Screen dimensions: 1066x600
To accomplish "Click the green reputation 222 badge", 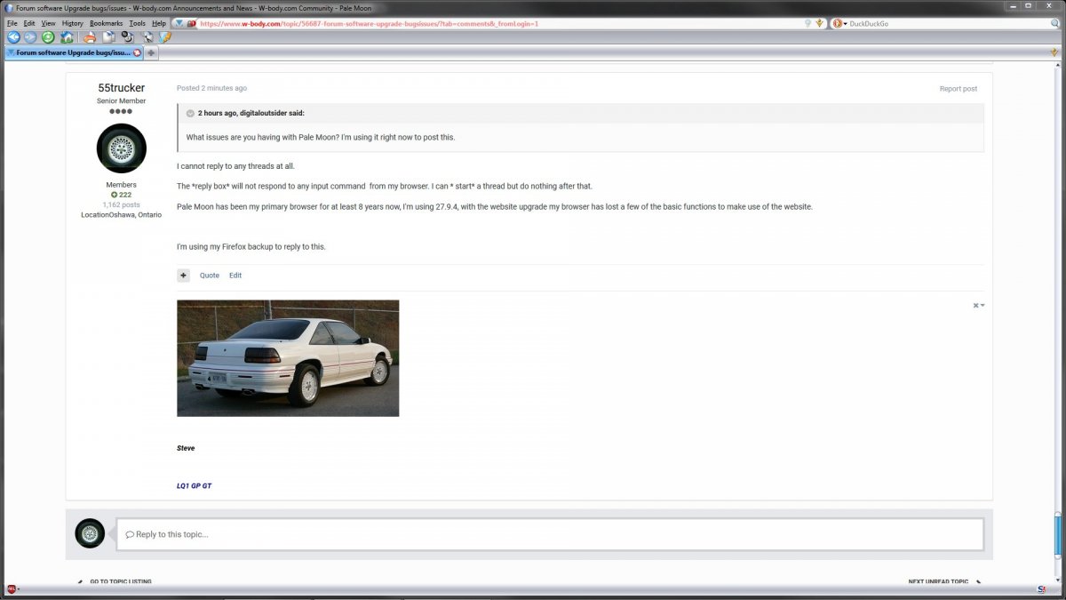I will (122, 195).
